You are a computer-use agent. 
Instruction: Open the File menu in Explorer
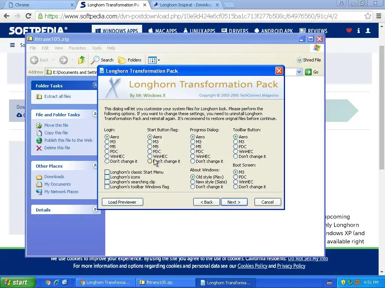[33, 48]
